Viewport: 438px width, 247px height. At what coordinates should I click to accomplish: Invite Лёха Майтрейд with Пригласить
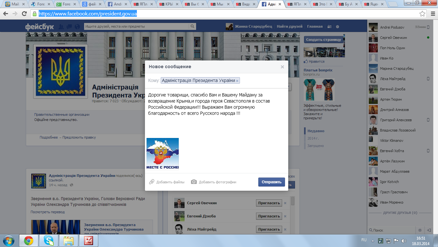pyautogui.click(x=269, y=229)
